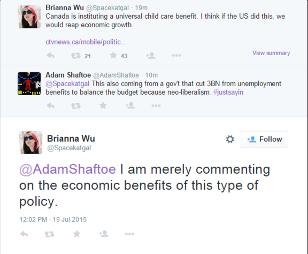This screenshot has width=308, height=254.
Task: Click the @AdamShaftoe mention in main tweet
Action: (67, 170)
